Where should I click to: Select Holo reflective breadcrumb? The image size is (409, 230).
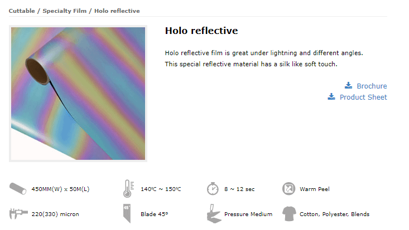tap(117, 11)
